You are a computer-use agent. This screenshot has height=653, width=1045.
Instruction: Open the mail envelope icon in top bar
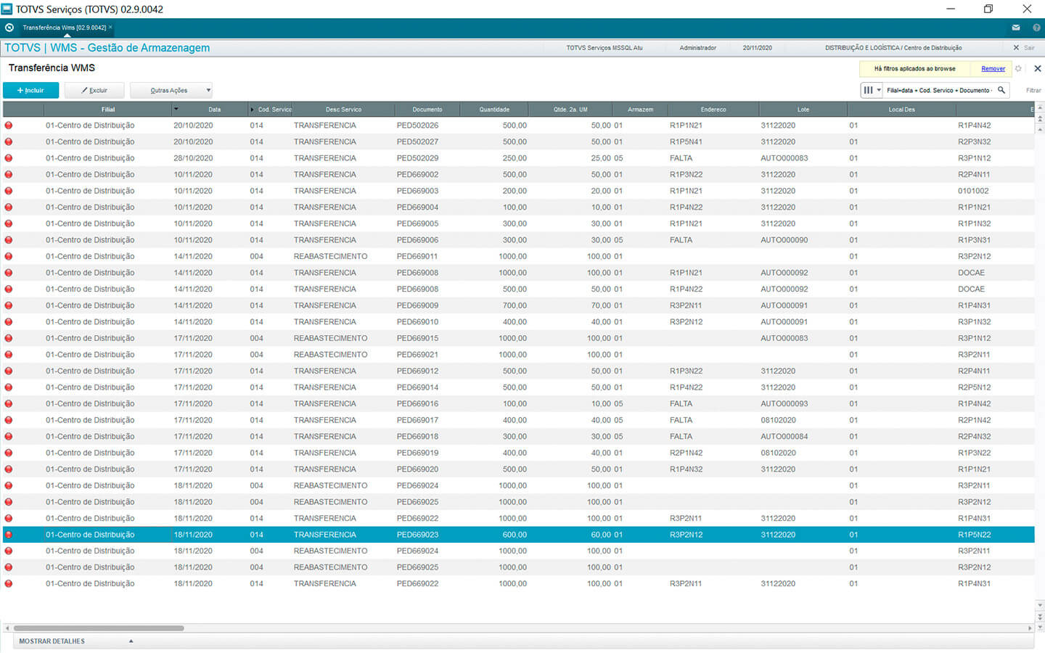1016,28
